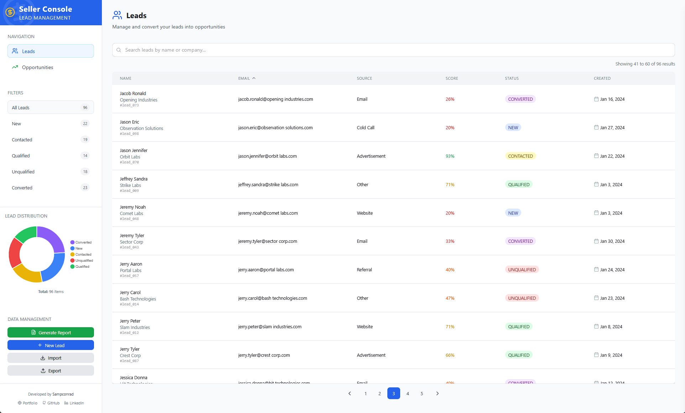Click the purple segment of donut chart

(54, 236)
